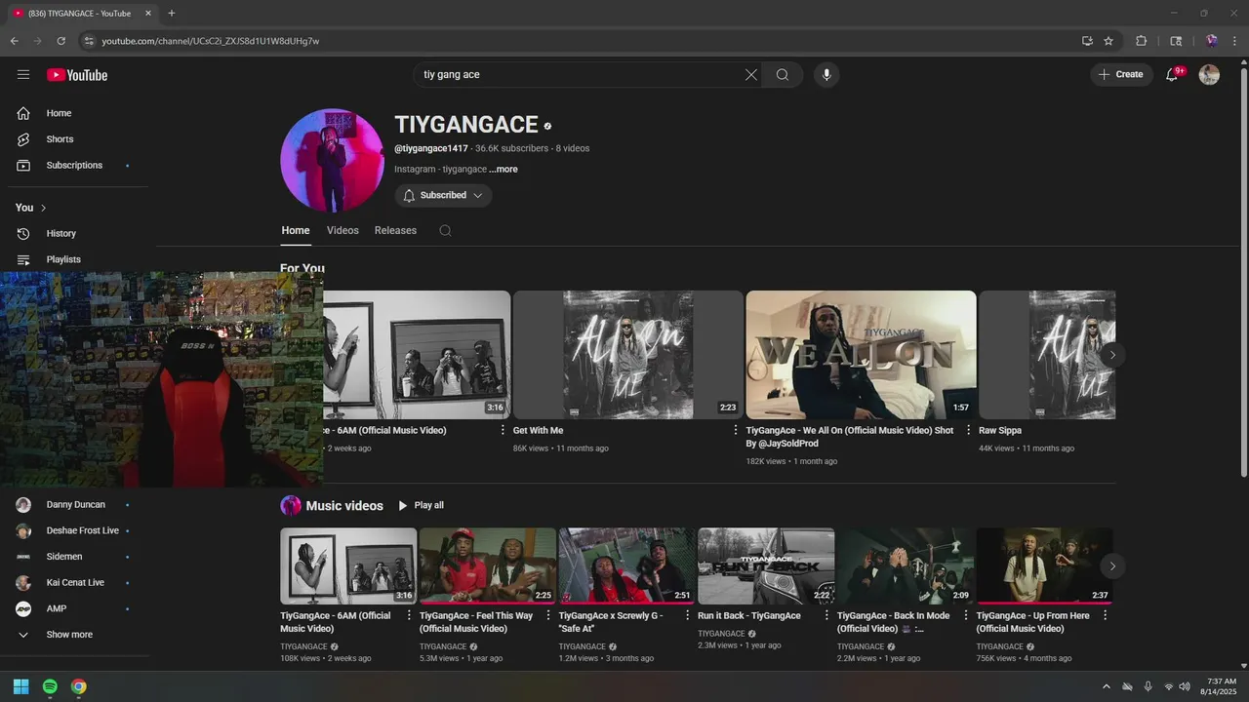Open Danny Duncan subscription

[74, 505]
